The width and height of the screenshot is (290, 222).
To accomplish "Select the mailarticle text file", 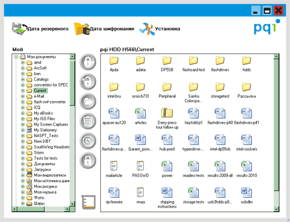I will pyautogui.click(x=114, y=169).
